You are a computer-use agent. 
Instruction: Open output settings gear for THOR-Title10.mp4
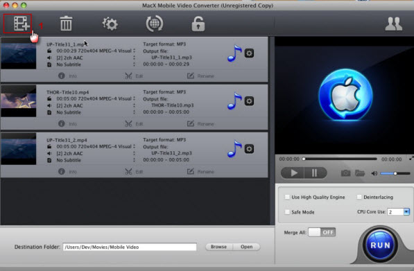[x=249, y=101]
